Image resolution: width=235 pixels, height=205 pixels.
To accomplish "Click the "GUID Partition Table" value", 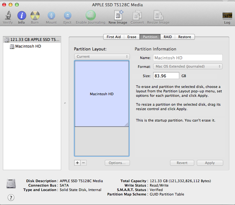I will [x=167, y=194].
